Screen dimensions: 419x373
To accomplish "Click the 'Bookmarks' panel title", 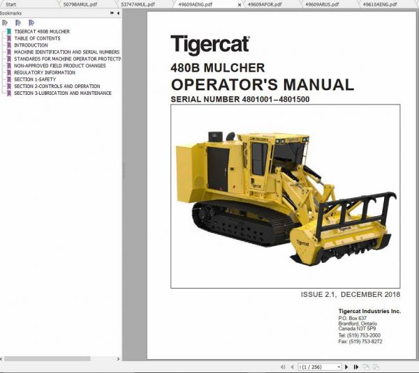I will [x=10, y=13].
